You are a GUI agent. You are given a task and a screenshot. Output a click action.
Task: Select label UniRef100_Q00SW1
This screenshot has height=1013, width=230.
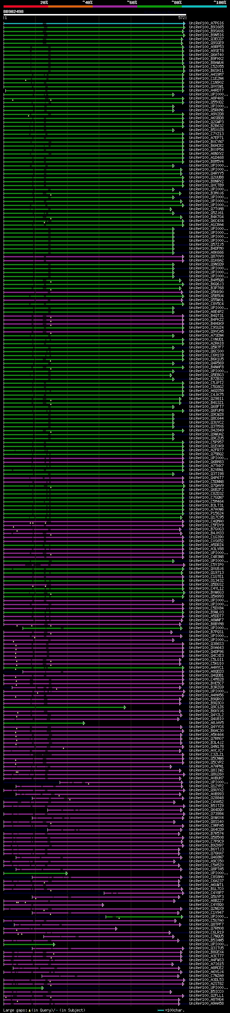[206, 87]
